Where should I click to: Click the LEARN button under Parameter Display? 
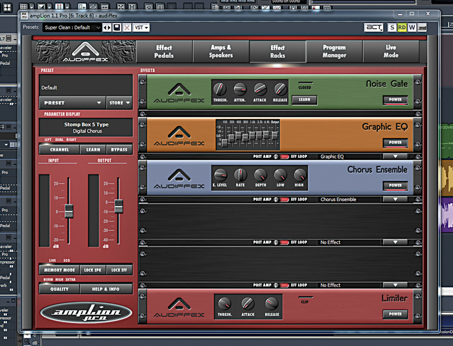click(x=93, y=150)
